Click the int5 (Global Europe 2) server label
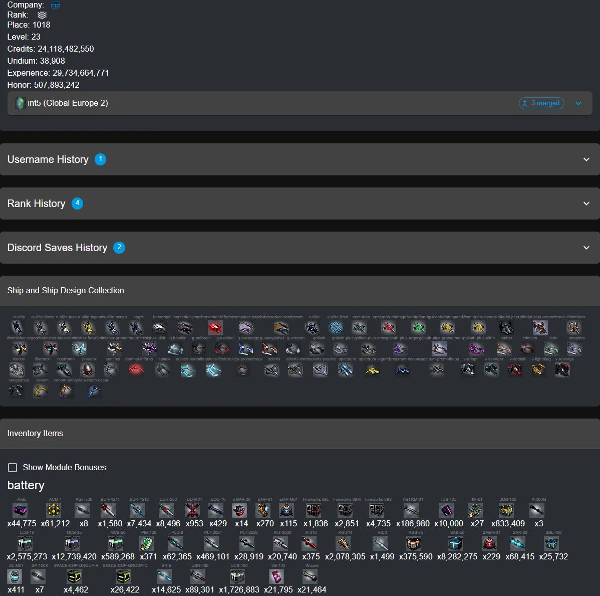Screen dimensions: 600x596 point(68,103)
